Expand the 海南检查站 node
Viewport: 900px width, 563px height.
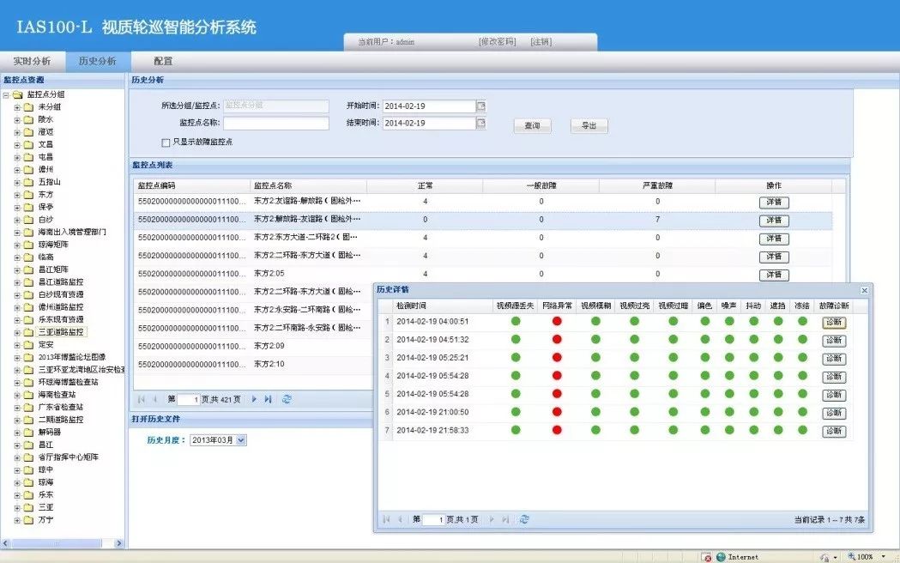pos(17,395)
